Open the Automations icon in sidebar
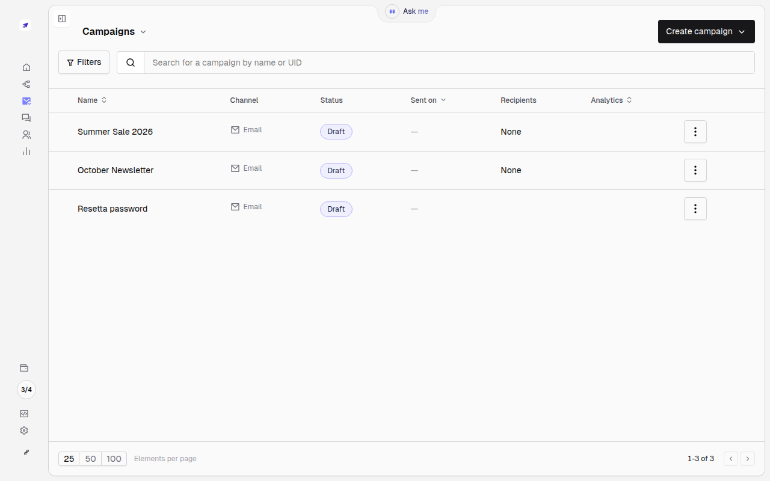This screenshot has height=481, width=770. point(26,84)
